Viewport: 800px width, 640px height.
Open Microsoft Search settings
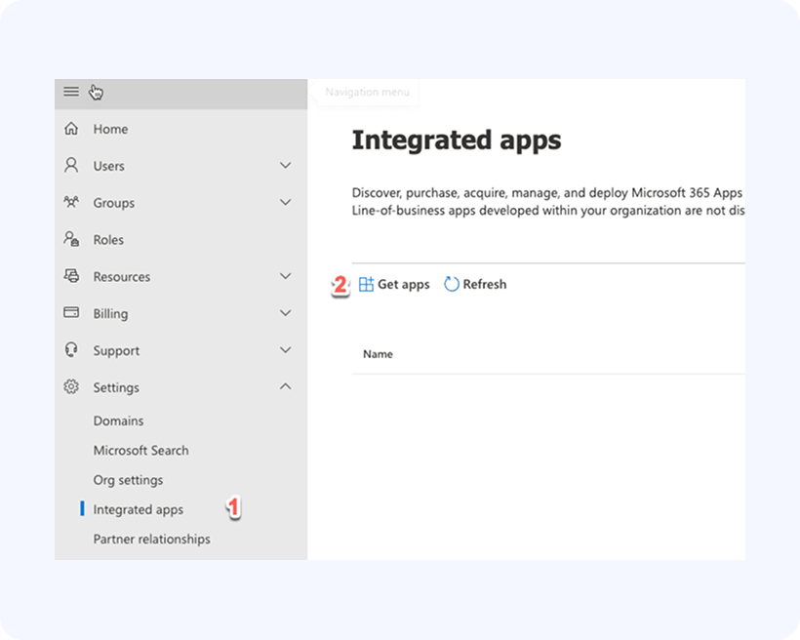[140, 451]
